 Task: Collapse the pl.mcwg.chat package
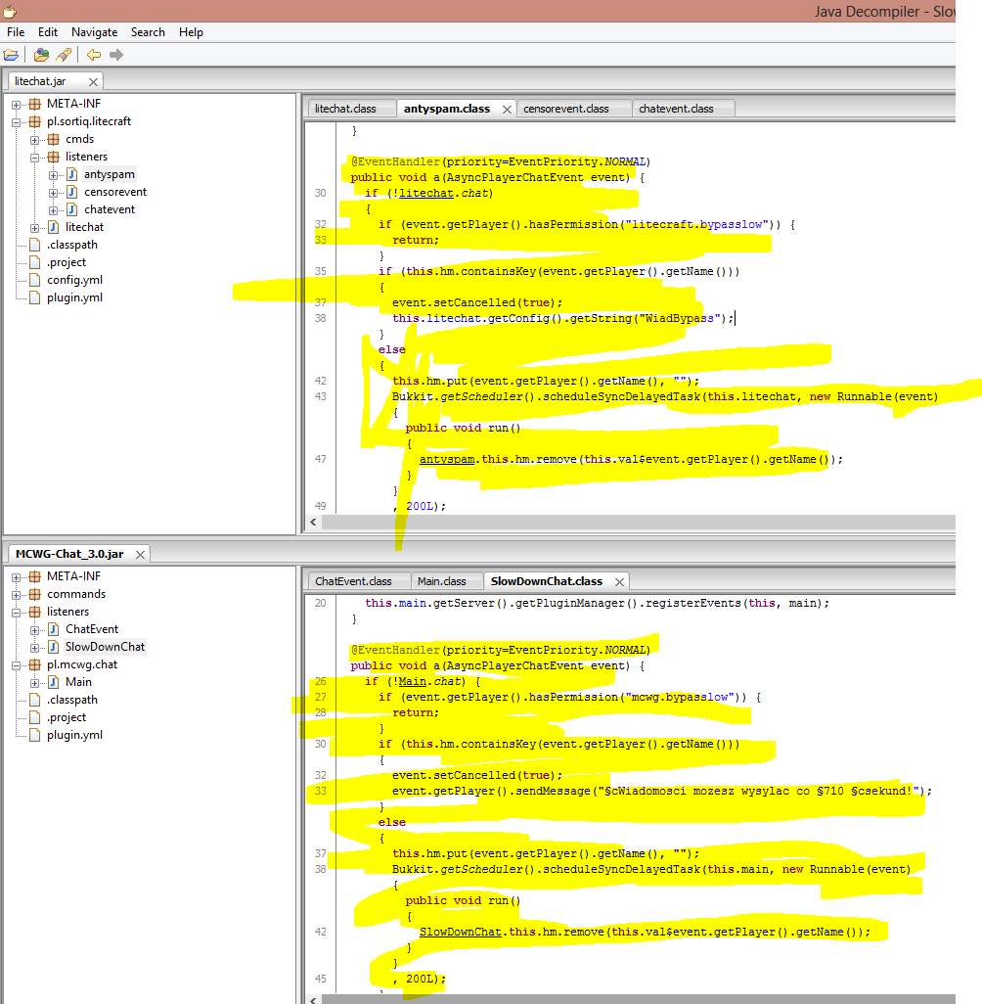(16, 665)
